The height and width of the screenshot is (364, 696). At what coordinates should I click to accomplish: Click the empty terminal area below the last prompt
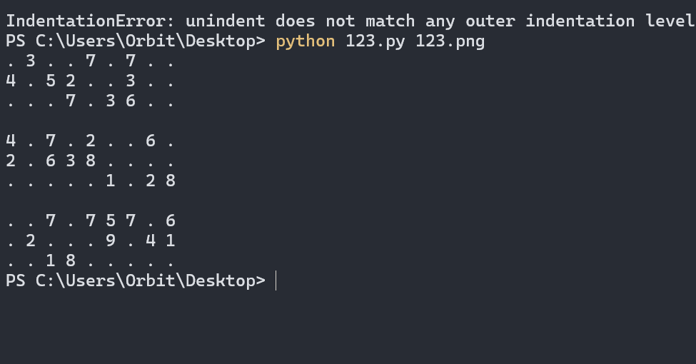coord(348,328)
